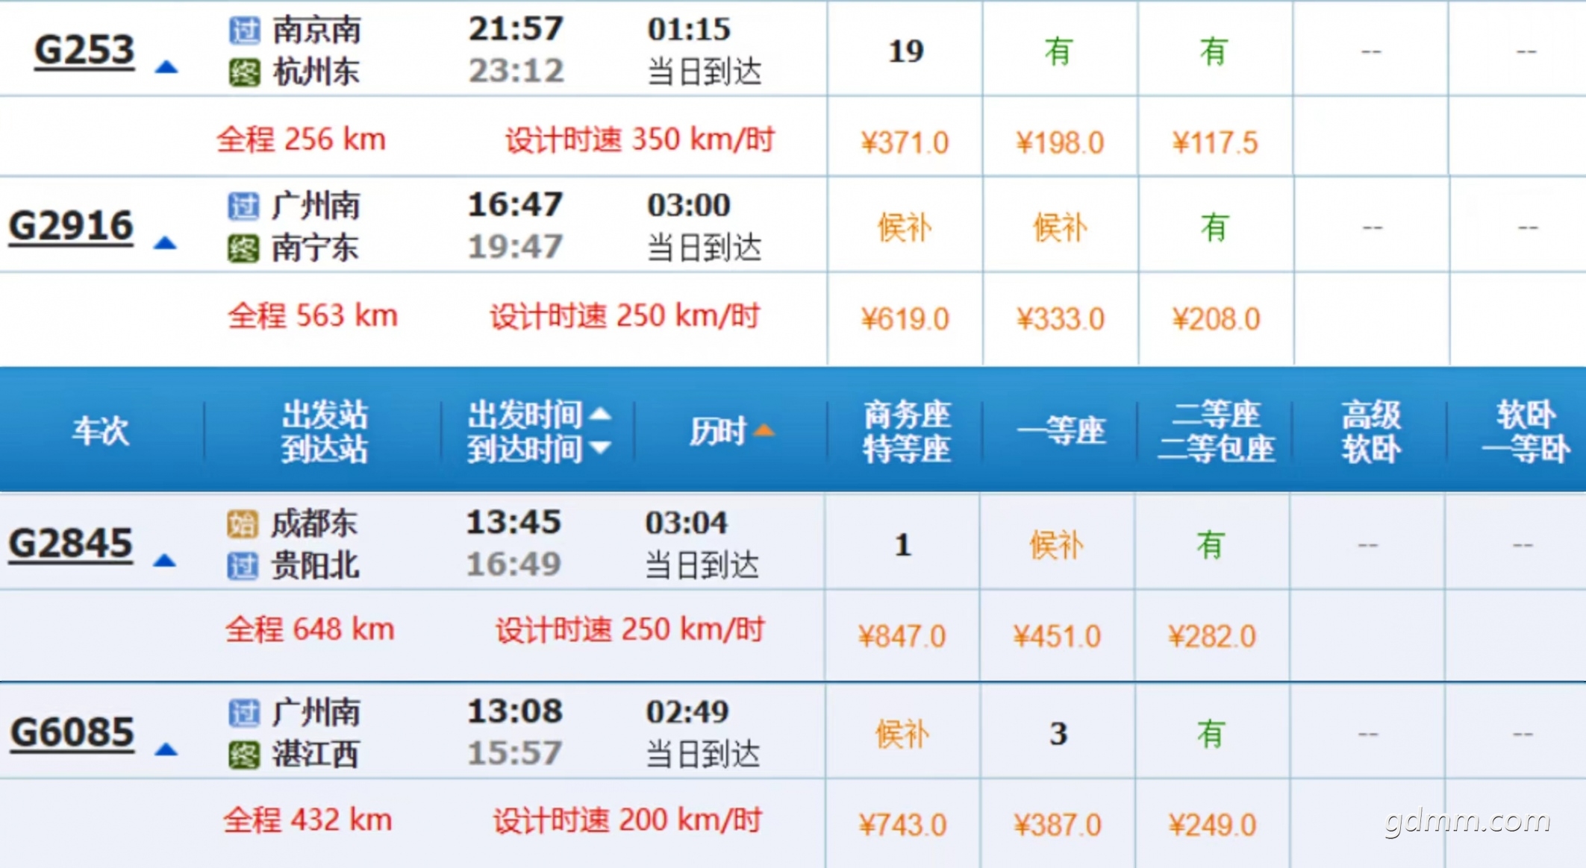Click the 过 icon next to 广州南 for G2916
Viewport: 1586px width, 868px height.
243,207
